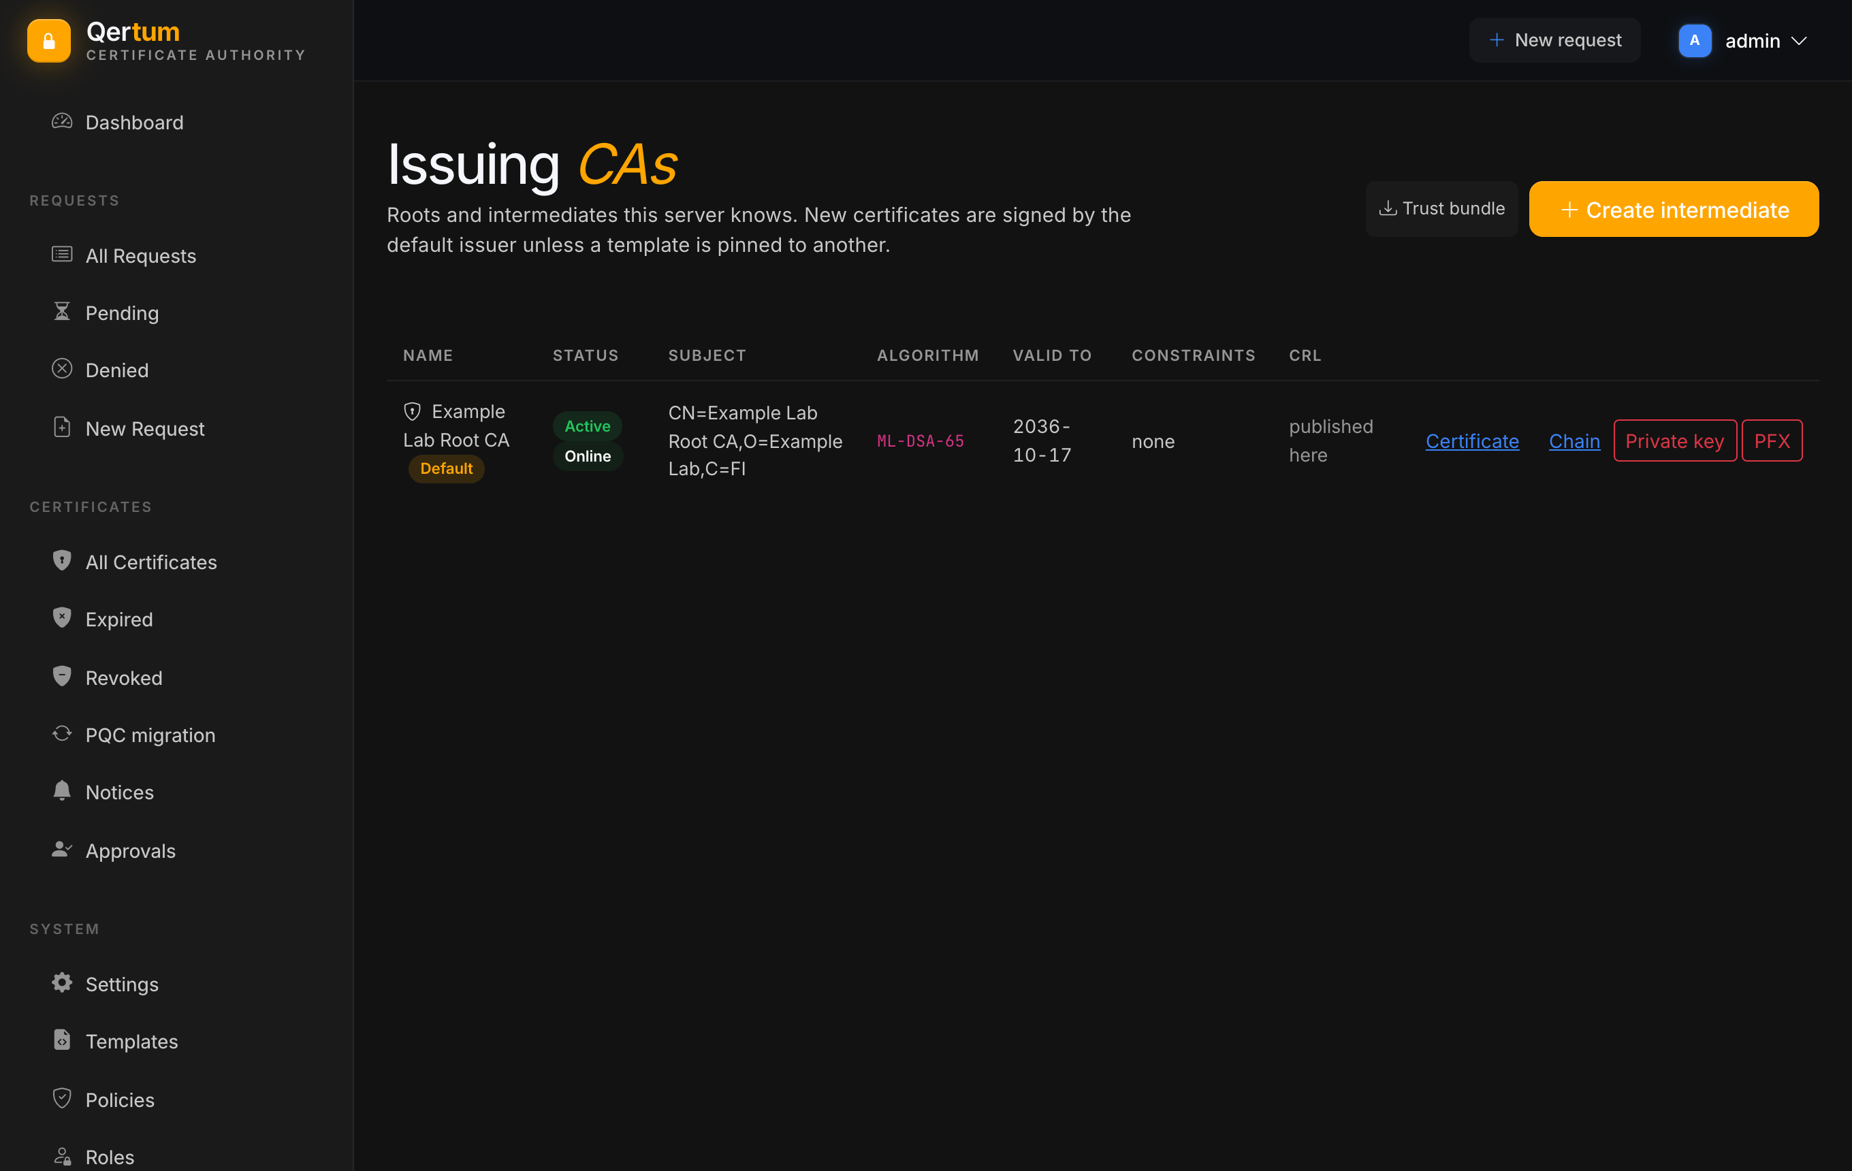Go to All Certificates page
Viewport: 1852px width, 1171px height.
[x=178, y=562]
